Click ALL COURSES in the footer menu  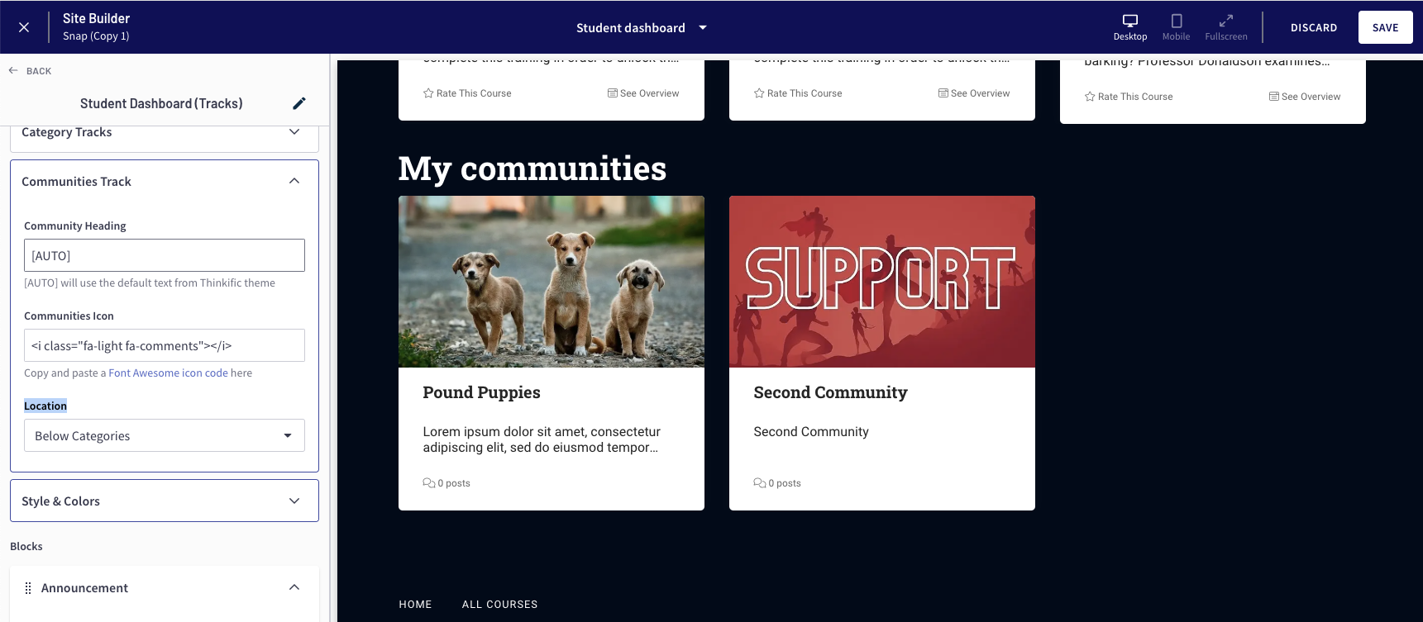click(x=499, y=605)
